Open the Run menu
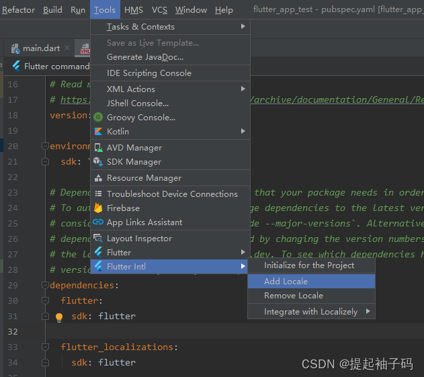This screenshot has height=377, width=424. [x=78, y=10]
